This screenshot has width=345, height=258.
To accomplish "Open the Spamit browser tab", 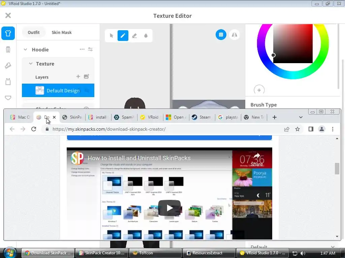I will point(124,117).
